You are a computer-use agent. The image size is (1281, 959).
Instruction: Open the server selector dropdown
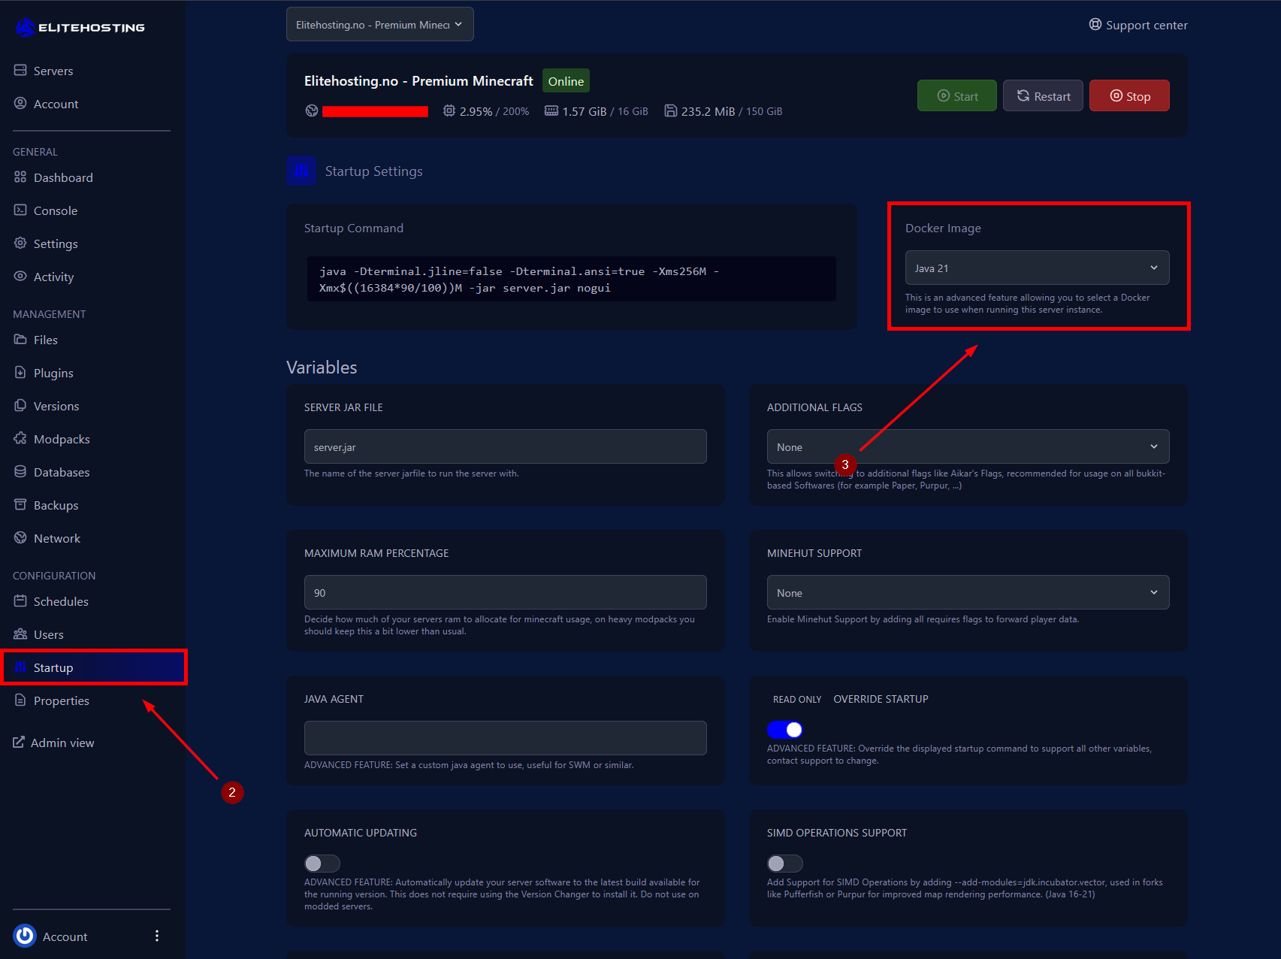click(380, 25)
